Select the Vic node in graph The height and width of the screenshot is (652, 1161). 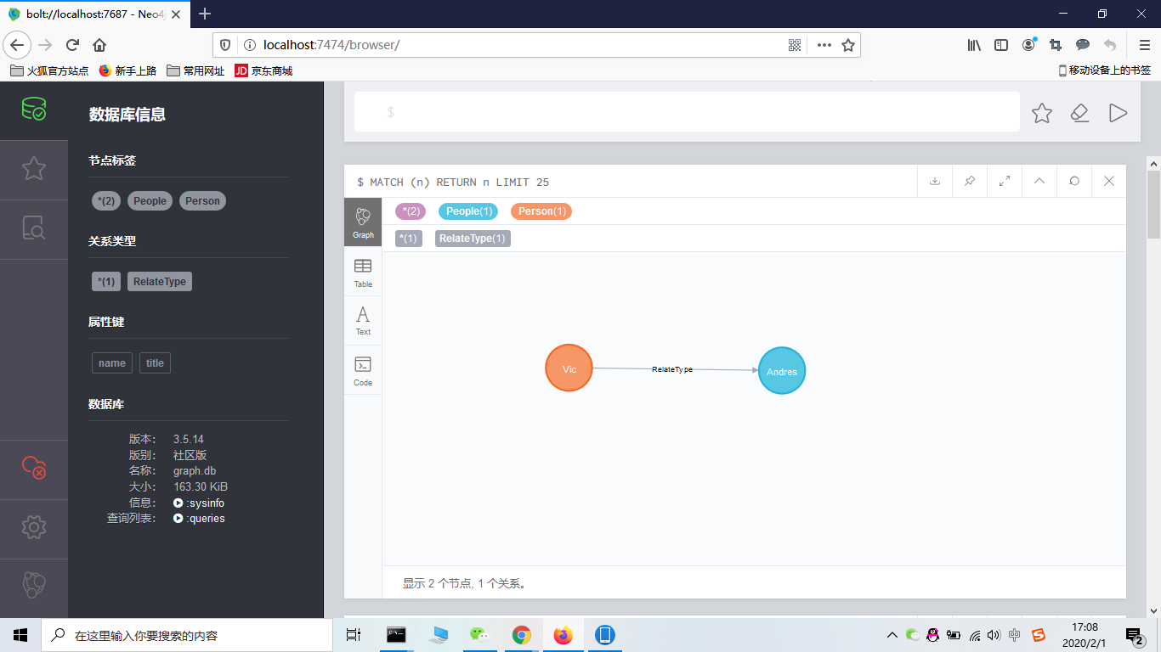569,368
